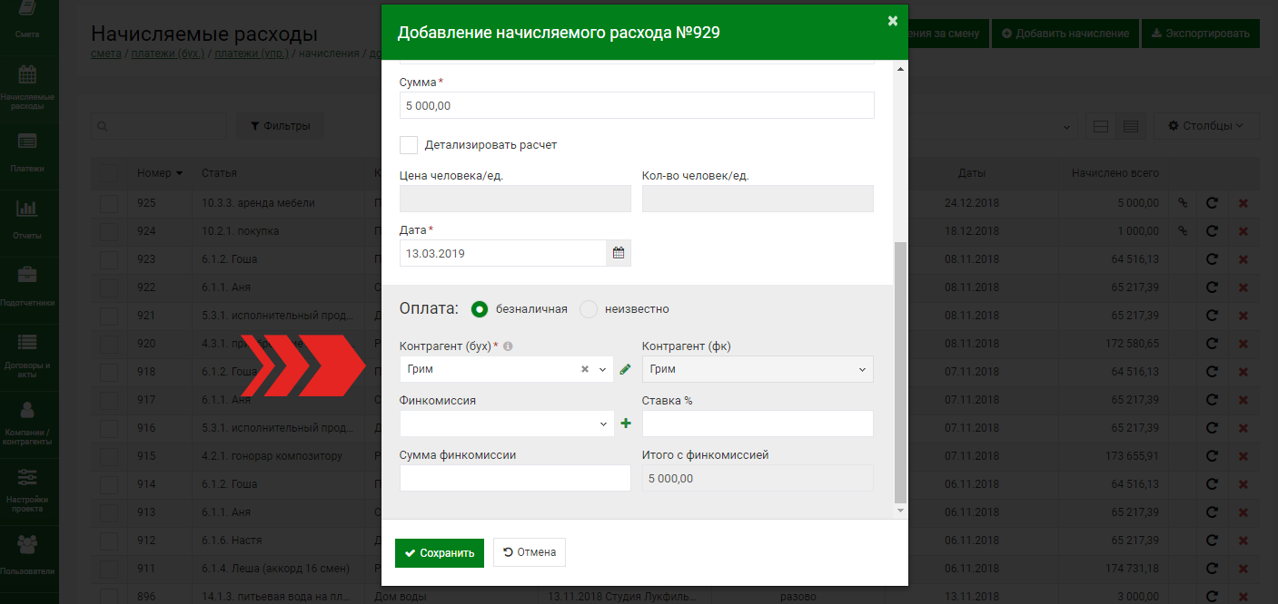Delete row 925 with red cross
The image size is (1278, 604).
[x=1243, y=203]
